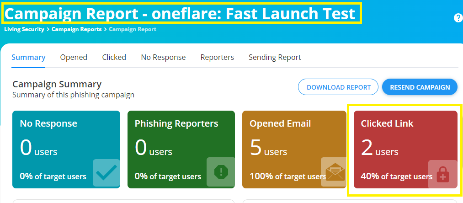Click '0 users' count on No Response card
The height and width of the screenshot is (203, 463).
pyautogui.click(x=39, y=148)
